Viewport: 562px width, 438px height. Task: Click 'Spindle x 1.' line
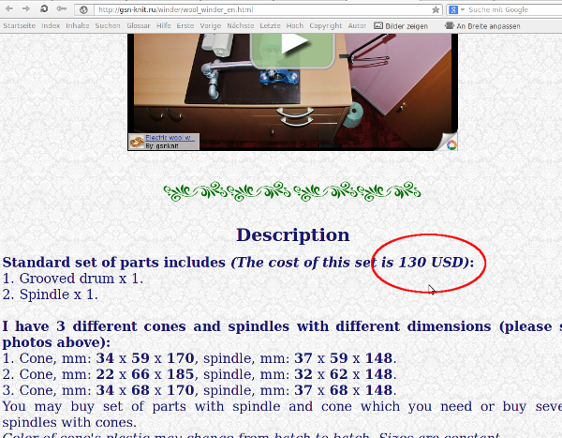point(51,295)
